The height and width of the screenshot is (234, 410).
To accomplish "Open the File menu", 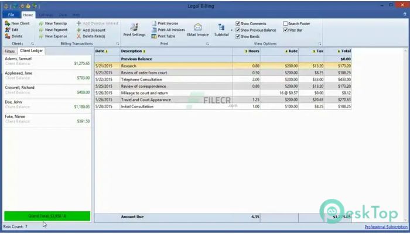I will point(11,15).
